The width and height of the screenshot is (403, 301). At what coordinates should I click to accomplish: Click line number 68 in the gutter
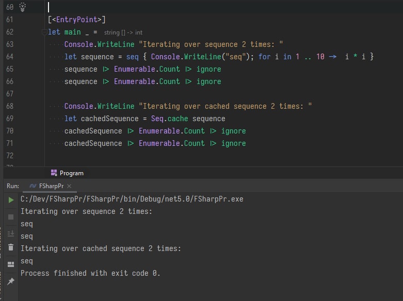pos(10,106)
